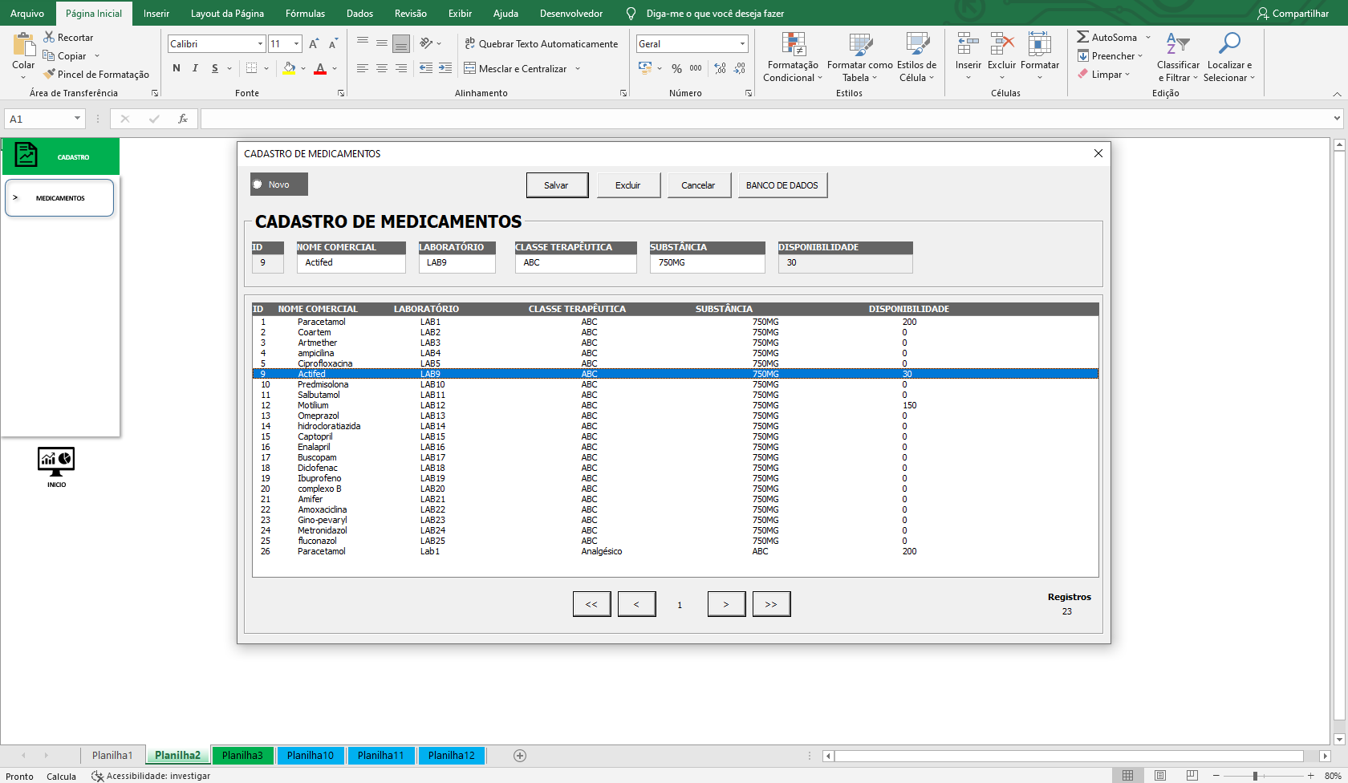Open the Dados ribbon tab

(x=359, y=14)
